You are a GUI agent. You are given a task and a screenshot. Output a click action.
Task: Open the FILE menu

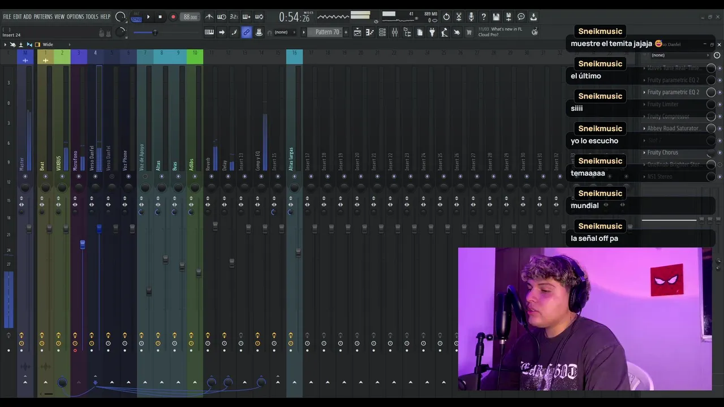[7, 16]
